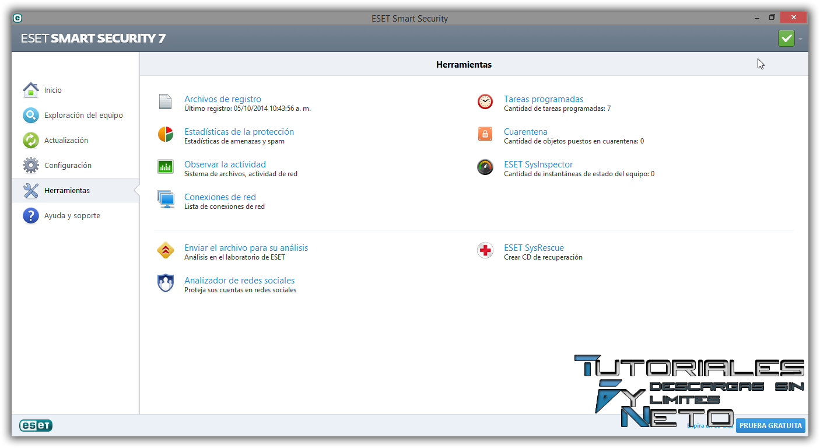Click 'Último registro: 05/10/2014' text
The height and width of the screenshot is (448, 820).
tap(247, 108)
